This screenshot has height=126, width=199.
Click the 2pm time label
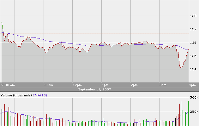click(134, 85)
